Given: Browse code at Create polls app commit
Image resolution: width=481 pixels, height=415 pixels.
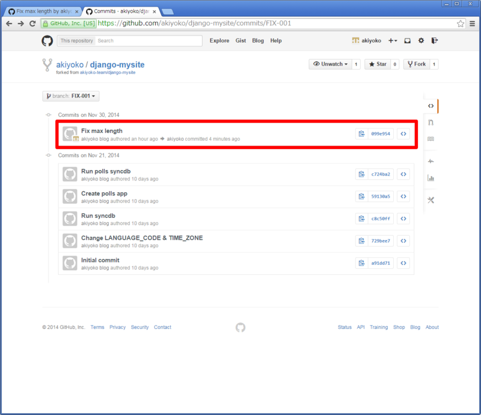Looking at the screenshot, I should (x=403, y=196).
